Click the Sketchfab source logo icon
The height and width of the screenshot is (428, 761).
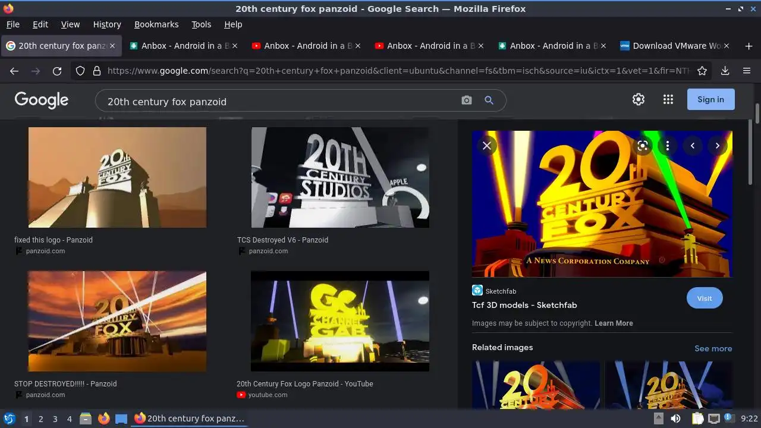pyautogui.click(x=477, y=290)
